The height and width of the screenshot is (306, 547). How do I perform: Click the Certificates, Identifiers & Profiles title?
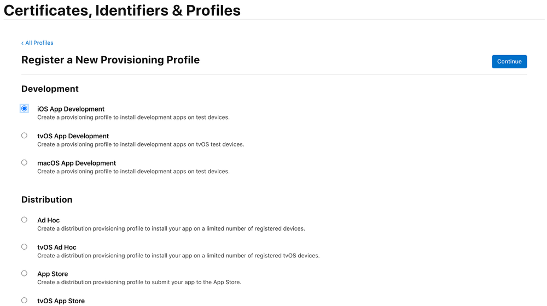[x=122, y=10]
